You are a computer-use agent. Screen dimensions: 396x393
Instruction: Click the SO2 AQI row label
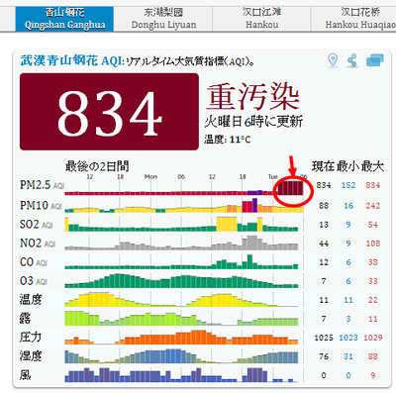37,225
